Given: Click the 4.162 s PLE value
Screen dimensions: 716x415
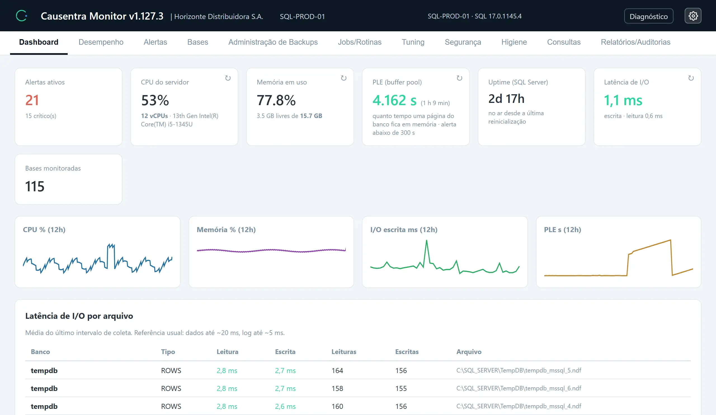Looking at the screenshot, I should click(x=394, y=100).
